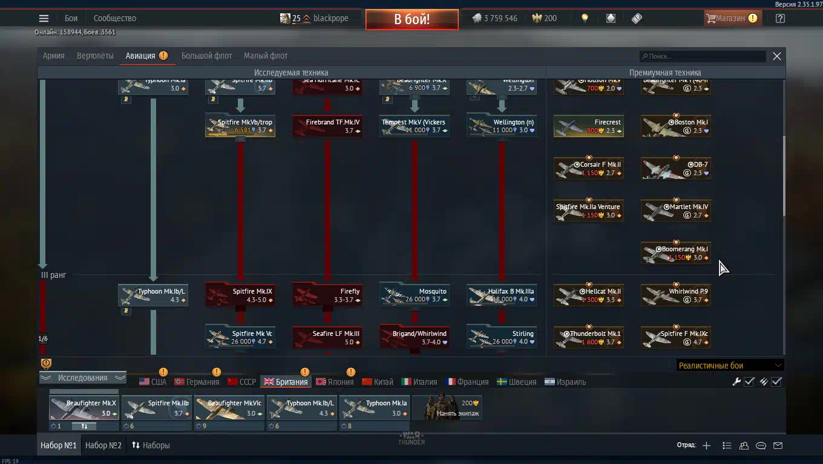Open Реалистичные бои game mode dropdown
The width and height of the screenshot is (823, 464).
(x=730, y=365)
